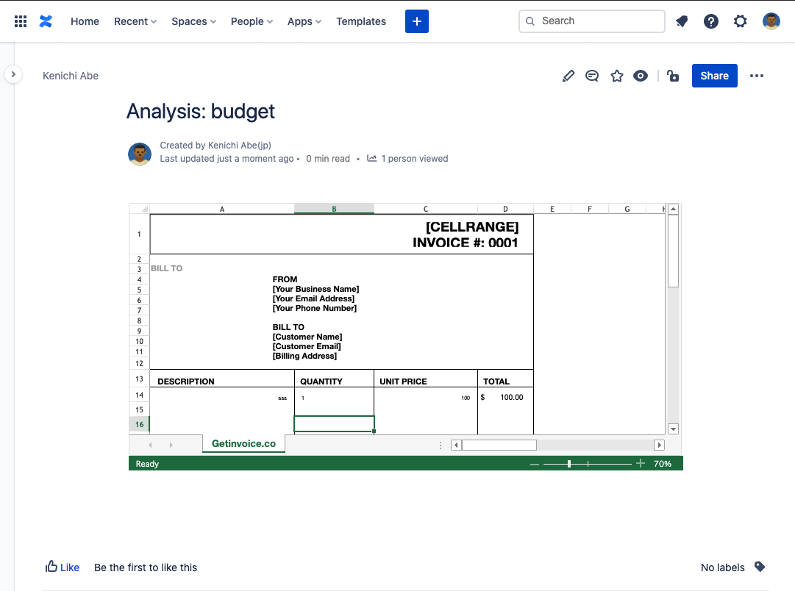Like this page
Screen dimensions: 795x591
[x=63, y=567]
